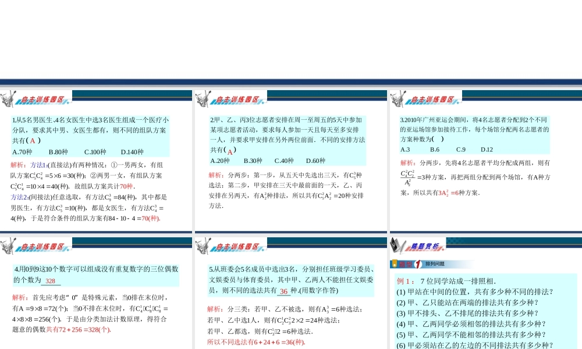Click the red text 共有72+256=328(个)
This screenshot has width=582, height=349.
pos(79,329)
